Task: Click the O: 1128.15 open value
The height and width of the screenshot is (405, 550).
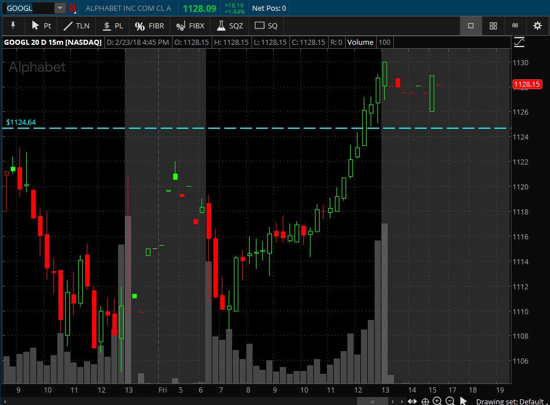Action: coord(191,43)
